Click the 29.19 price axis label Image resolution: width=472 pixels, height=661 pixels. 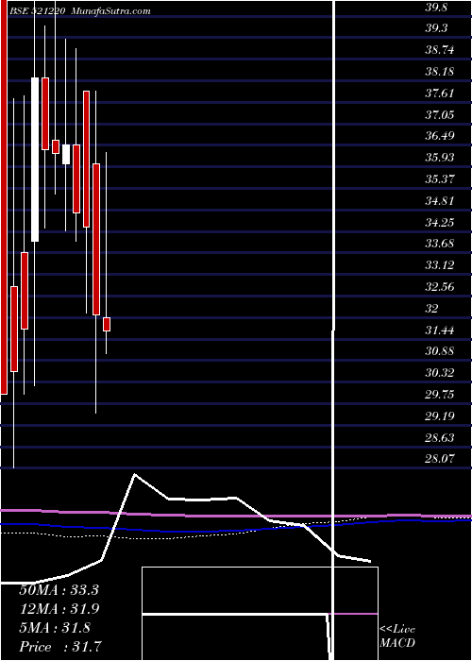(x=439, y=416)
